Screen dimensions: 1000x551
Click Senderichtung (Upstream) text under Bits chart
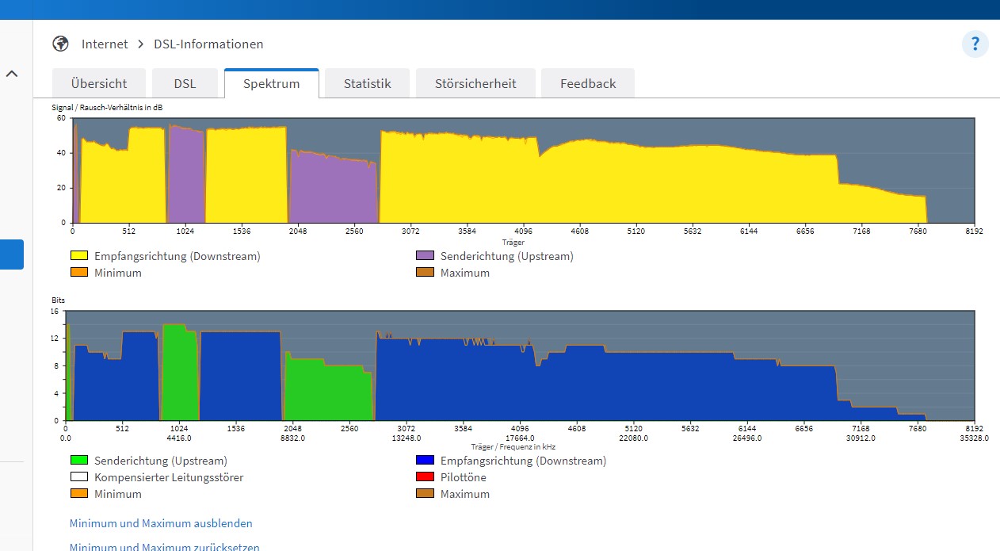tap(160, 461)
